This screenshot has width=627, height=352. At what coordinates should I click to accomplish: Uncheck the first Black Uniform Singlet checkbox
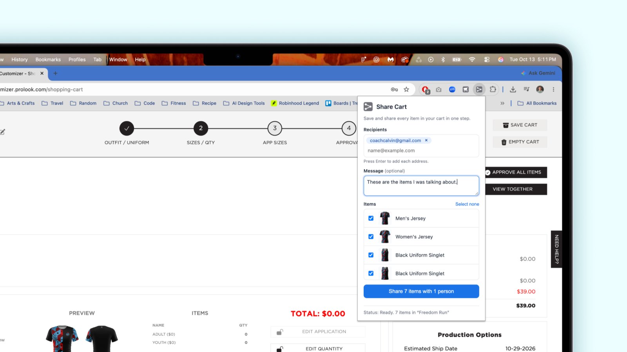pos(371,255)
